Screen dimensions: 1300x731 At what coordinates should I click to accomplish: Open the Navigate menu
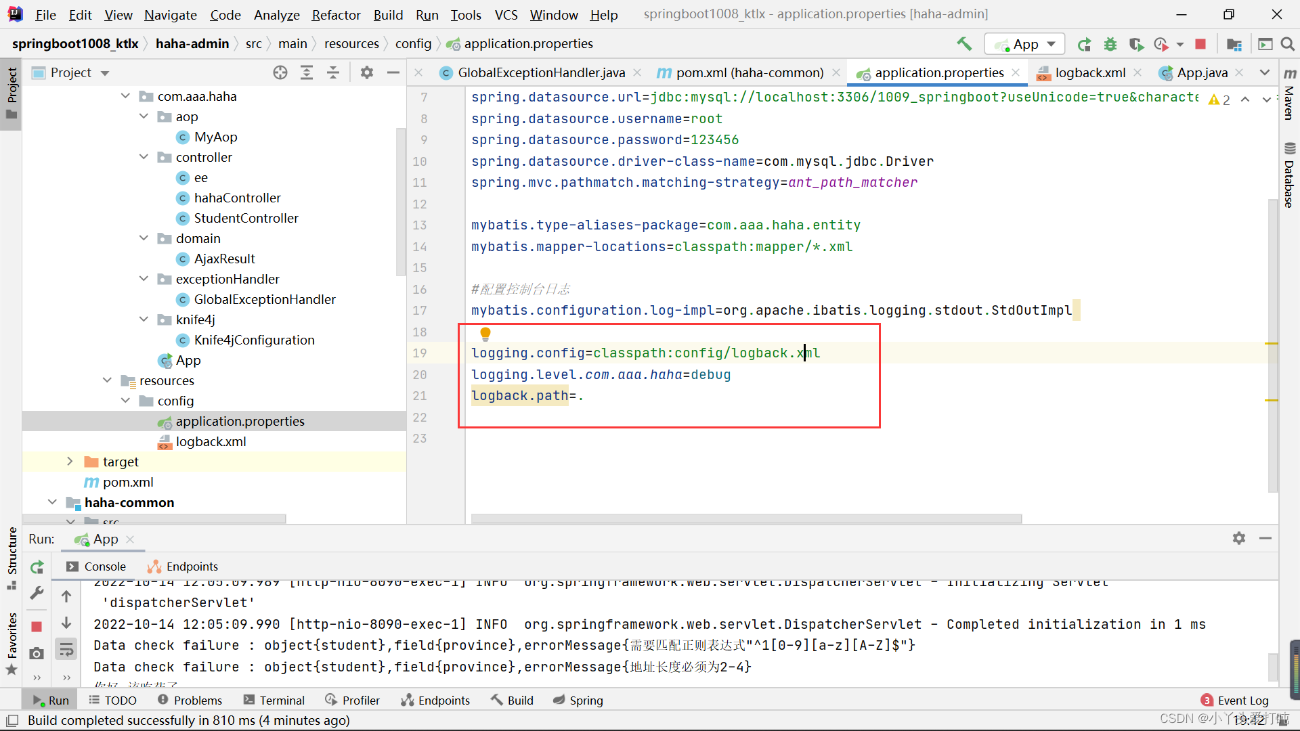pos(171,14)
